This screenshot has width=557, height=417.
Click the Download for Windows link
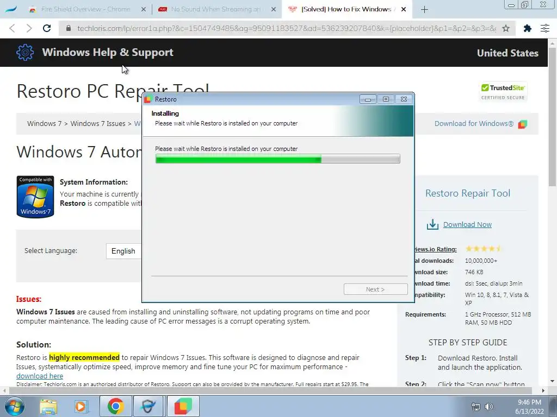coord(474,123)
